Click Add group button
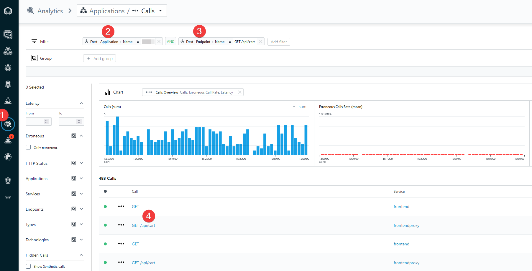 click(x=99, y=58)
